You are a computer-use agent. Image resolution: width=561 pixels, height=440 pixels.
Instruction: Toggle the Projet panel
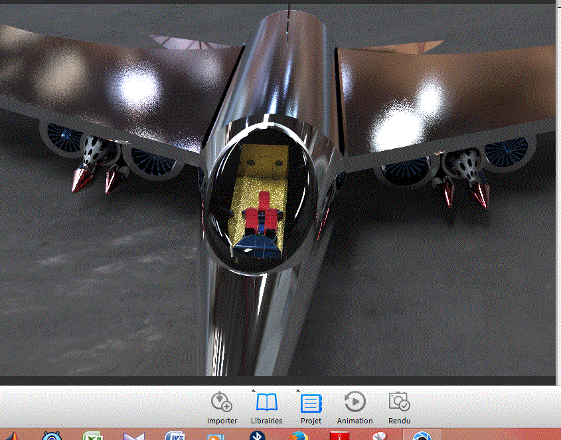tap(311, 407)
